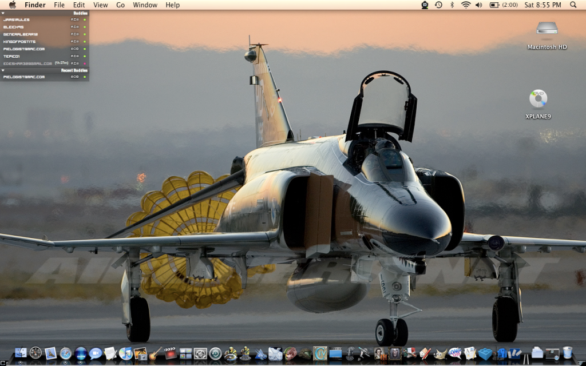Screen dimensions: 586x366
Task: Open Documents stack in the Dock
Action: 537,353
